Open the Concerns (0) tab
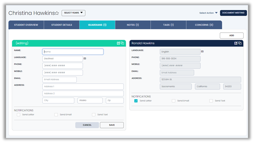This screenshot has width=254, height=143. click(204, 25)
